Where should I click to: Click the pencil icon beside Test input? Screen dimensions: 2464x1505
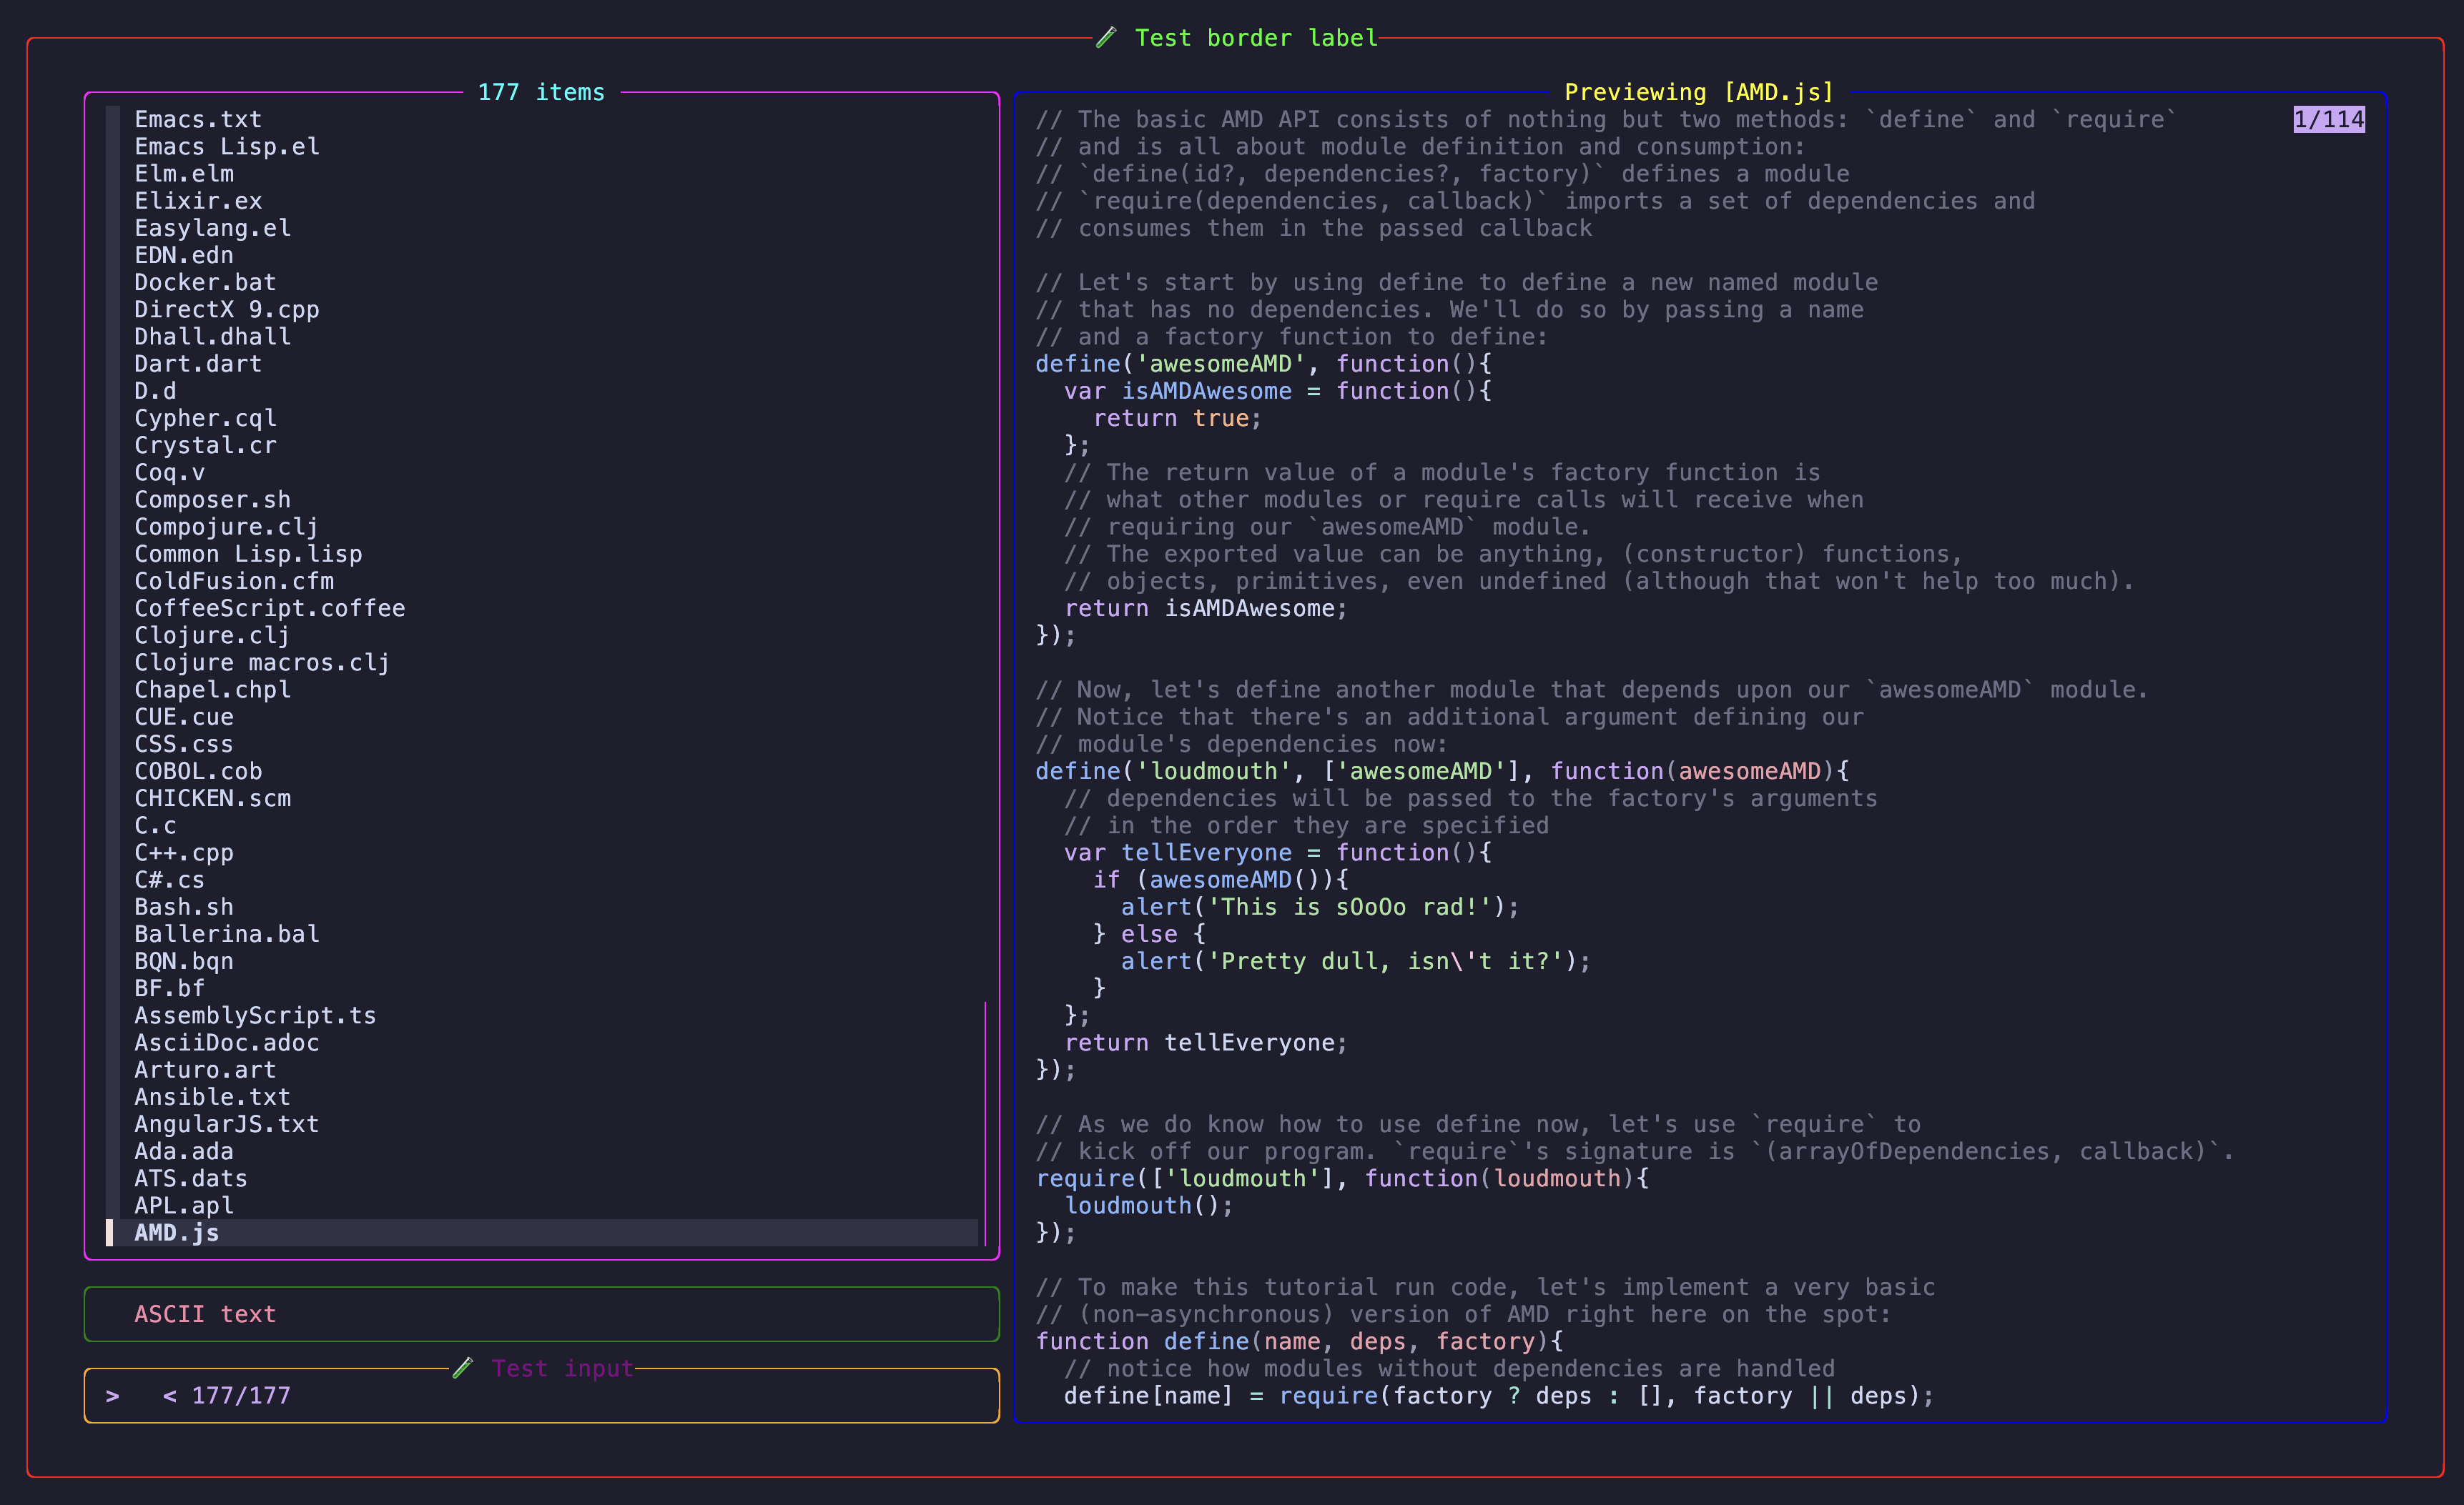pyautogui.click(x=462, y=1368)
